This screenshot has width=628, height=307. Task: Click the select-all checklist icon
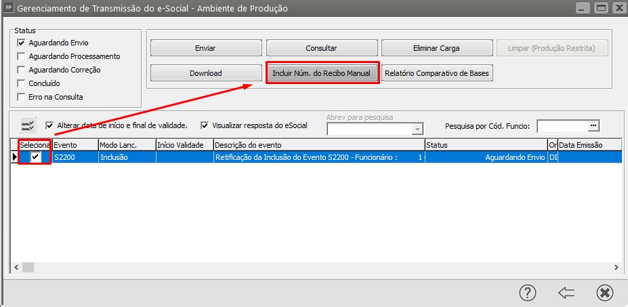click(28, 126)
